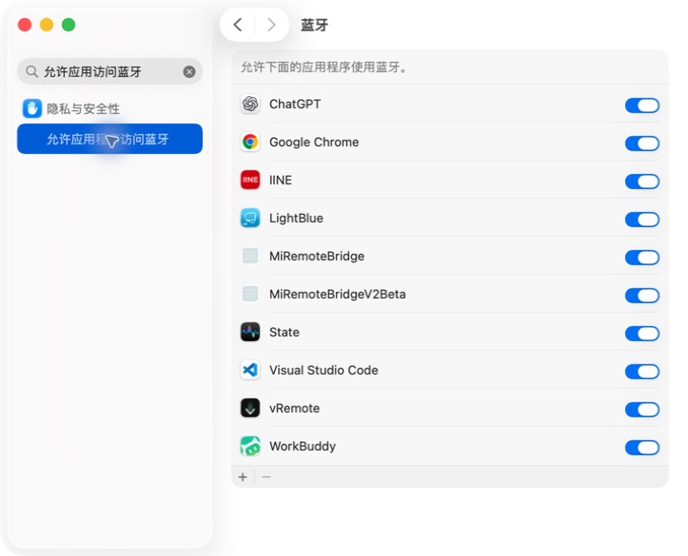Viewport: 688px width, 556px height.
Task: Toggle Visual Studio Code Bluetooth access
Action: pos(642,372)
